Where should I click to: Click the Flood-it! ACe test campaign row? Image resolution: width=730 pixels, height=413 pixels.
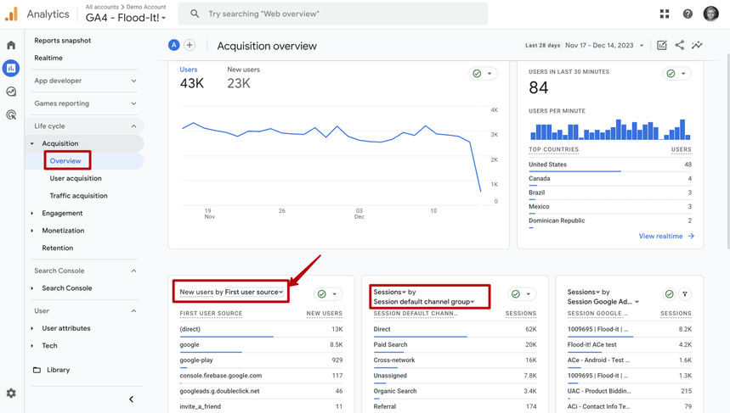click(x=630, y=344)
